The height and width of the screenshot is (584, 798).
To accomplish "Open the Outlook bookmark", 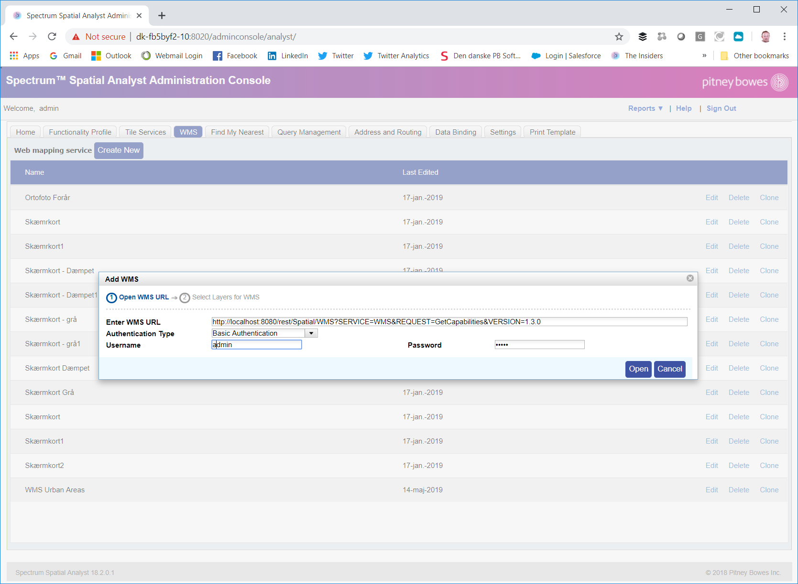I will 111,56.
